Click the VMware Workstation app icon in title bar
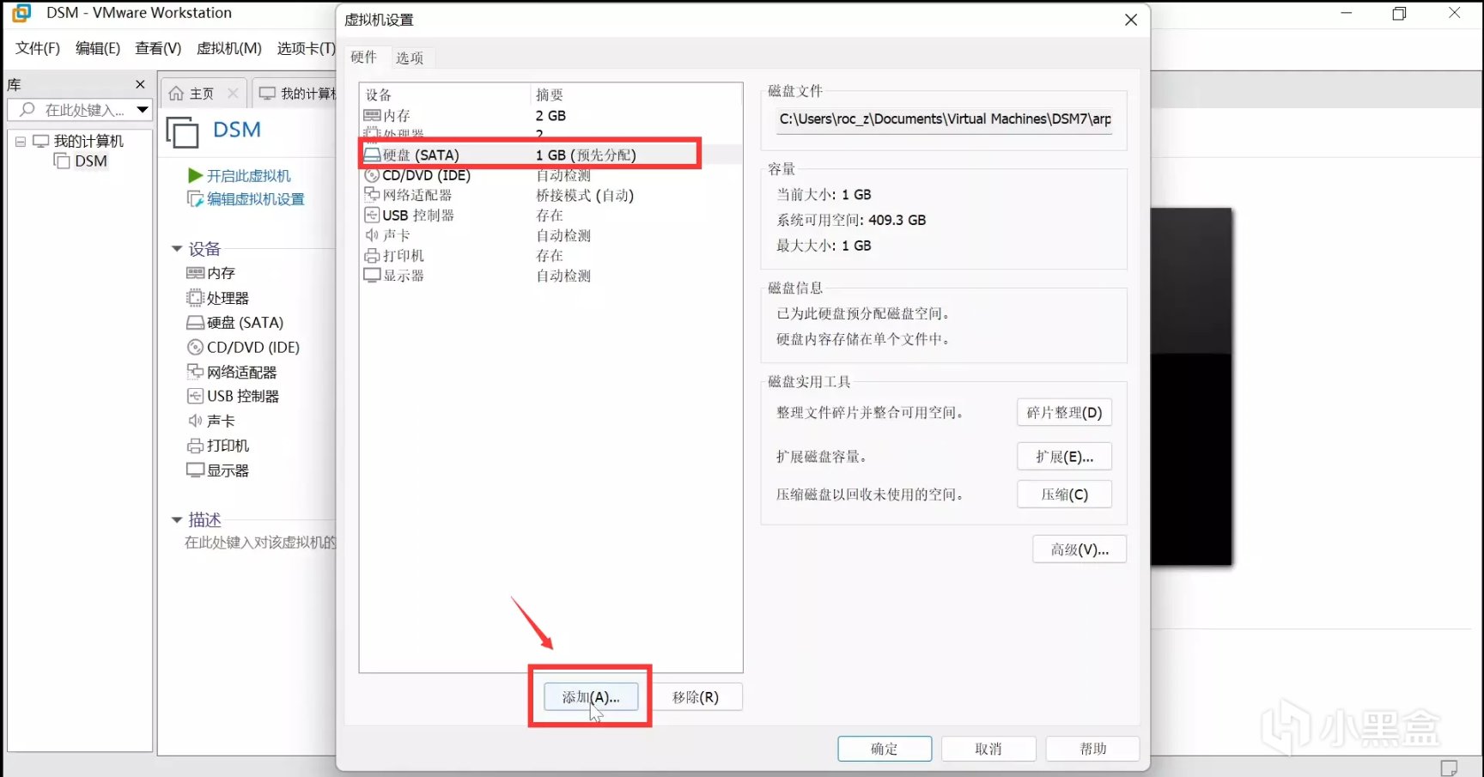1484x777 pixels. [x=21, y=13]
